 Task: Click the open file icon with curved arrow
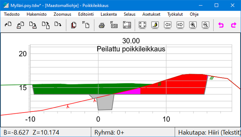8,25
